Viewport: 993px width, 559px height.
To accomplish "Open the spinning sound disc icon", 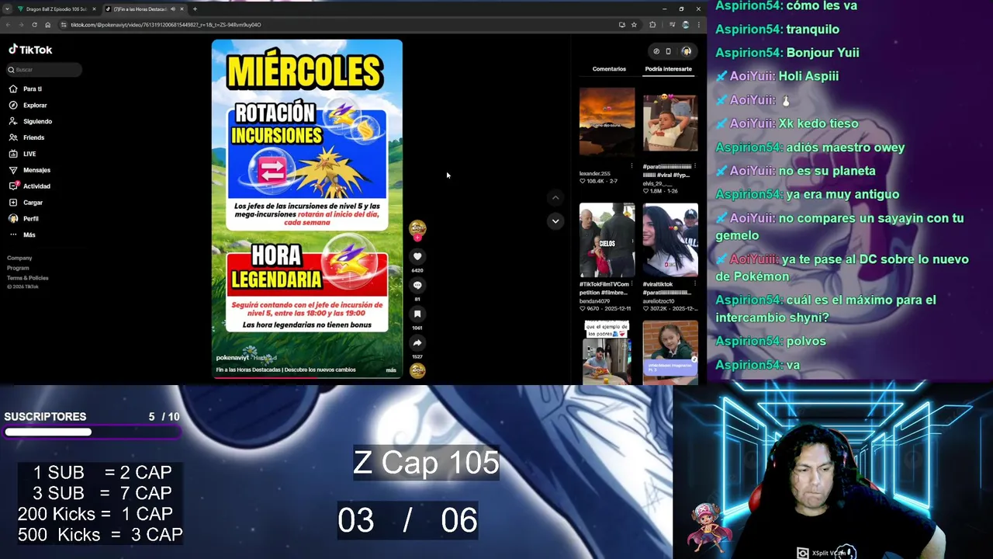I will tap(417, 371).
